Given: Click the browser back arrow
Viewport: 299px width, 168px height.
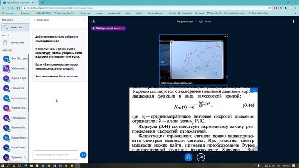Looking at the screenshot, I should (x=3, y=8).
